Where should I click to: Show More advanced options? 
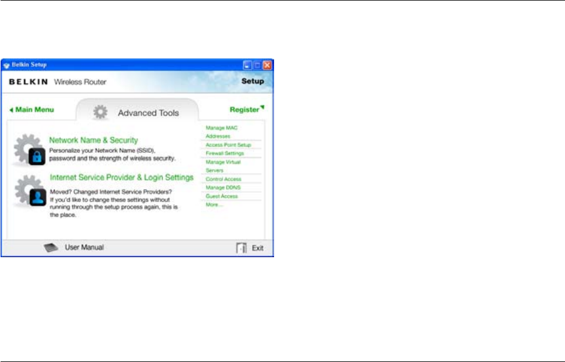(214, 204)
